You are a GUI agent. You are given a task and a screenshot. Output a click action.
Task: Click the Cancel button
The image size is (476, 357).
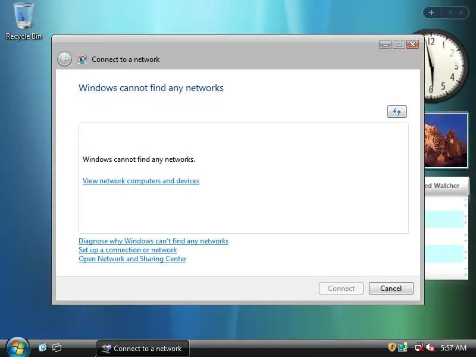tap(391, 288)
